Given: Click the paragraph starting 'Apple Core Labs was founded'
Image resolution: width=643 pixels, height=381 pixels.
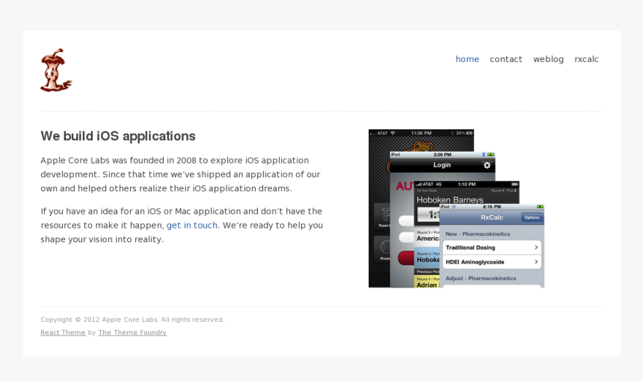Looking at the screenshot, I should (x=180, y=174).
